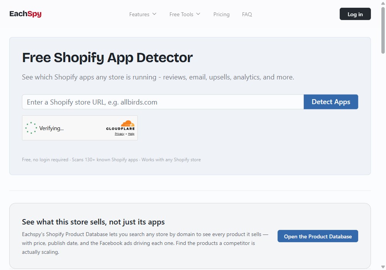The height and width of the screenshot is (270, 386).
Task: Click the scrollbar down arrow
Action: point(383,267)
